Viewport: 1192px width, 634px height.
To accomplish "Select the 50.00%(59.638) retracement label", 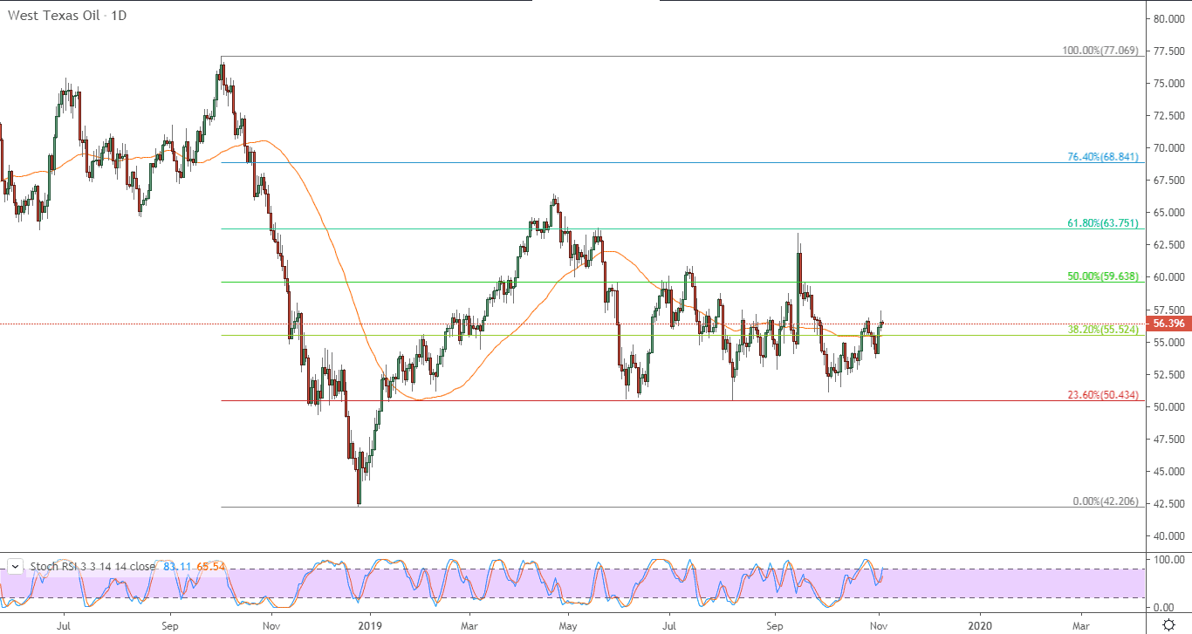I will (1103, 276).
